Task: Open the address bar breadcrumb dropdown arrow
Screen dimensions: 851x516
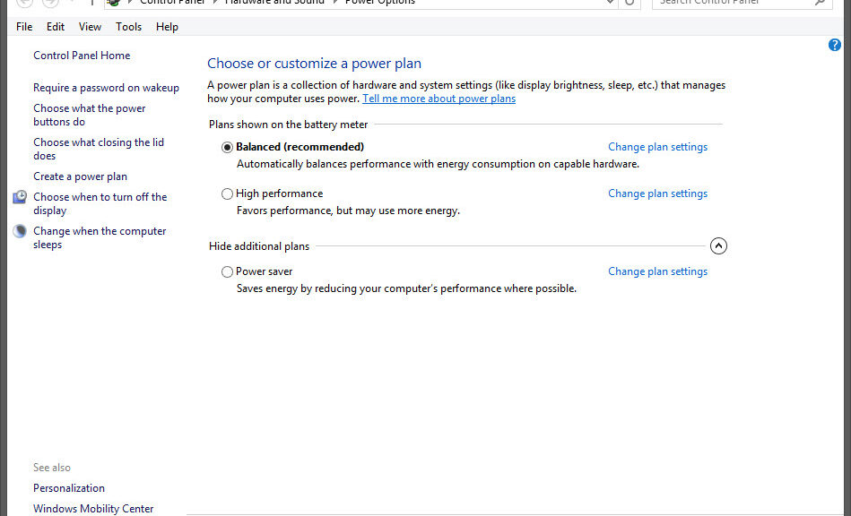Action: (611, 3)
